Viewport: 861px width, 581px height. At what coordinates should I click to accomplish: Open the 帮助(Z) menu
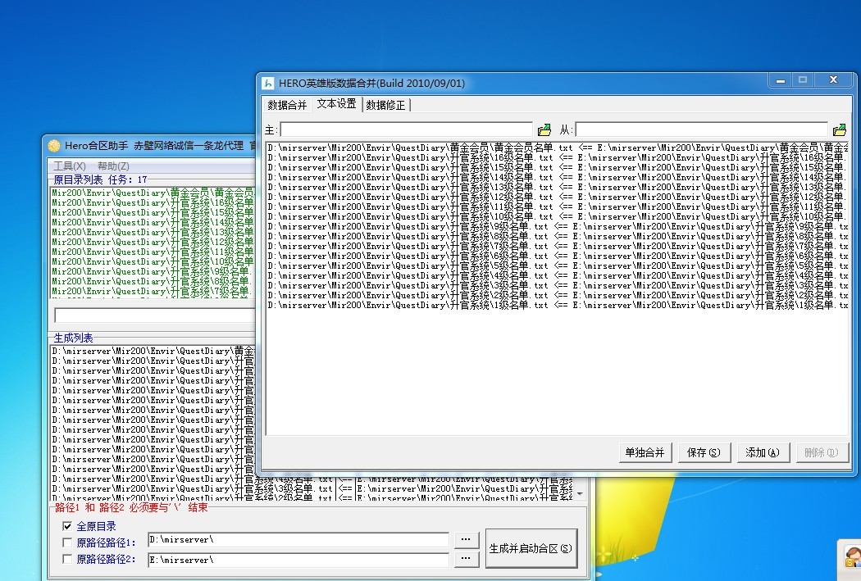click(x=113, y=166)
